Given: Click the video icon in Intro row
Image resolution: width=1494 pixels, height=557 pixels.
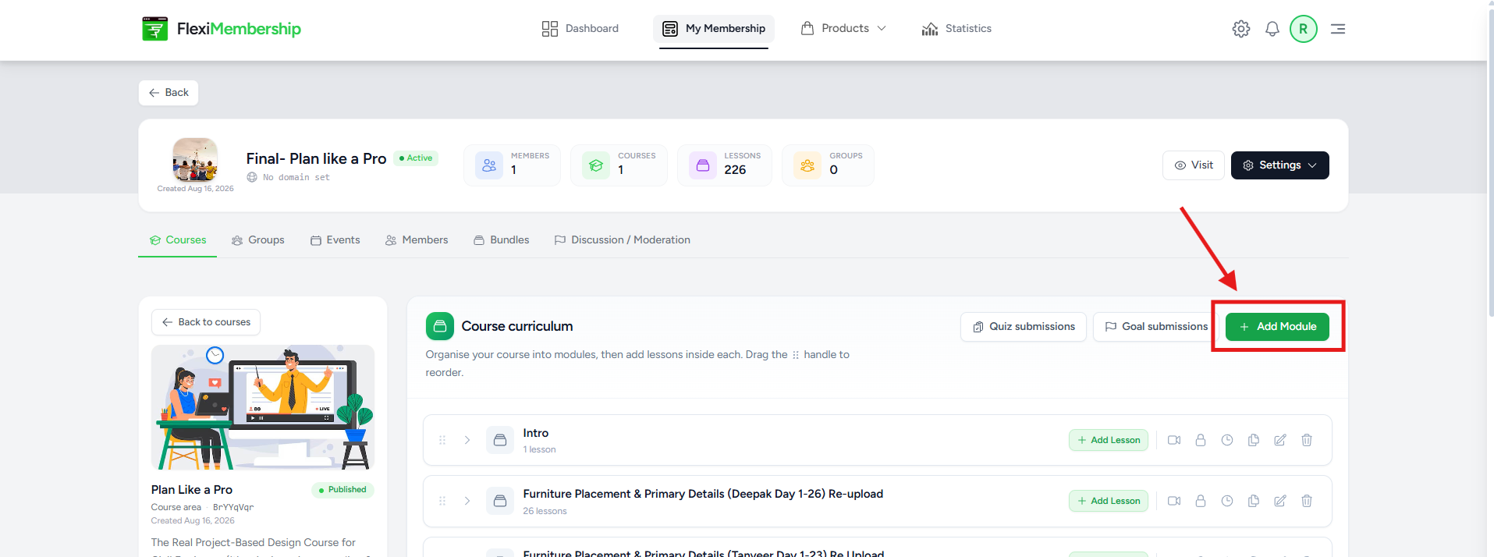Looking at the screenshot, I should [1174, 440].
